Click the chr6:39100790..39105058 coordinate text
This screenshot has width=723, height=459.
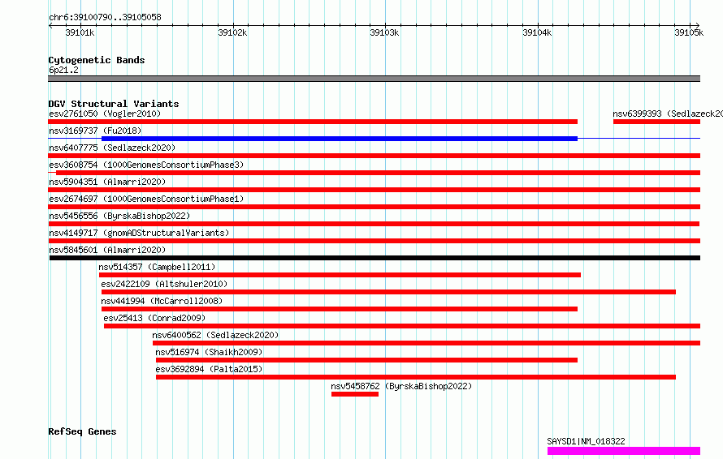click(x=105, y=17)
